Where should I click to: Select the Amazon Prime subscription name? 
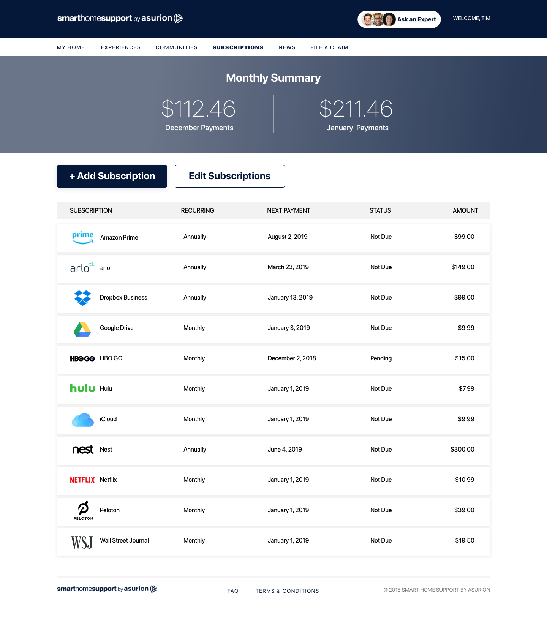[119, 237]
